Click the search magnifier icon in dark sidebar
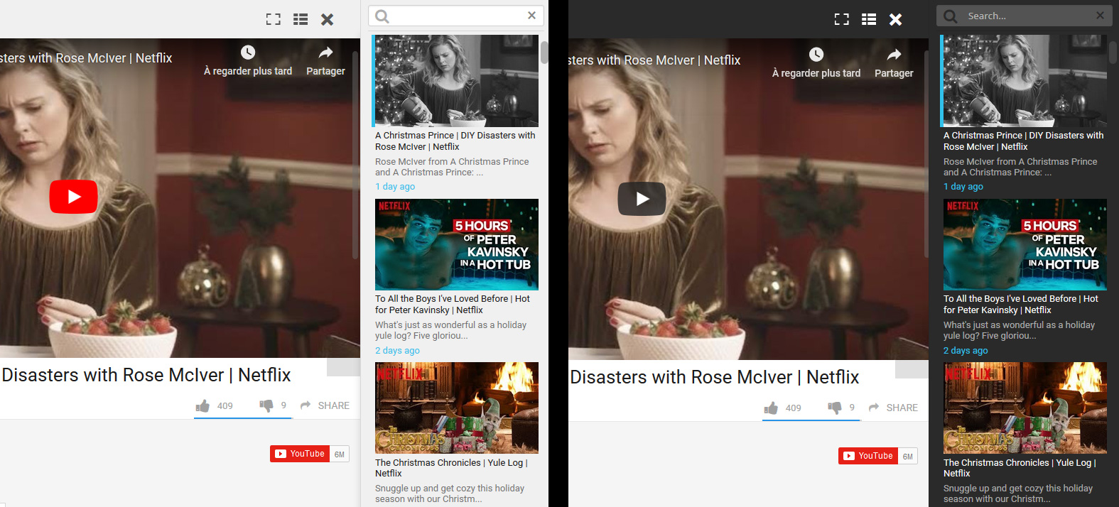The width and height of the screenshot is (1119, 507). (x=951, y=16)
